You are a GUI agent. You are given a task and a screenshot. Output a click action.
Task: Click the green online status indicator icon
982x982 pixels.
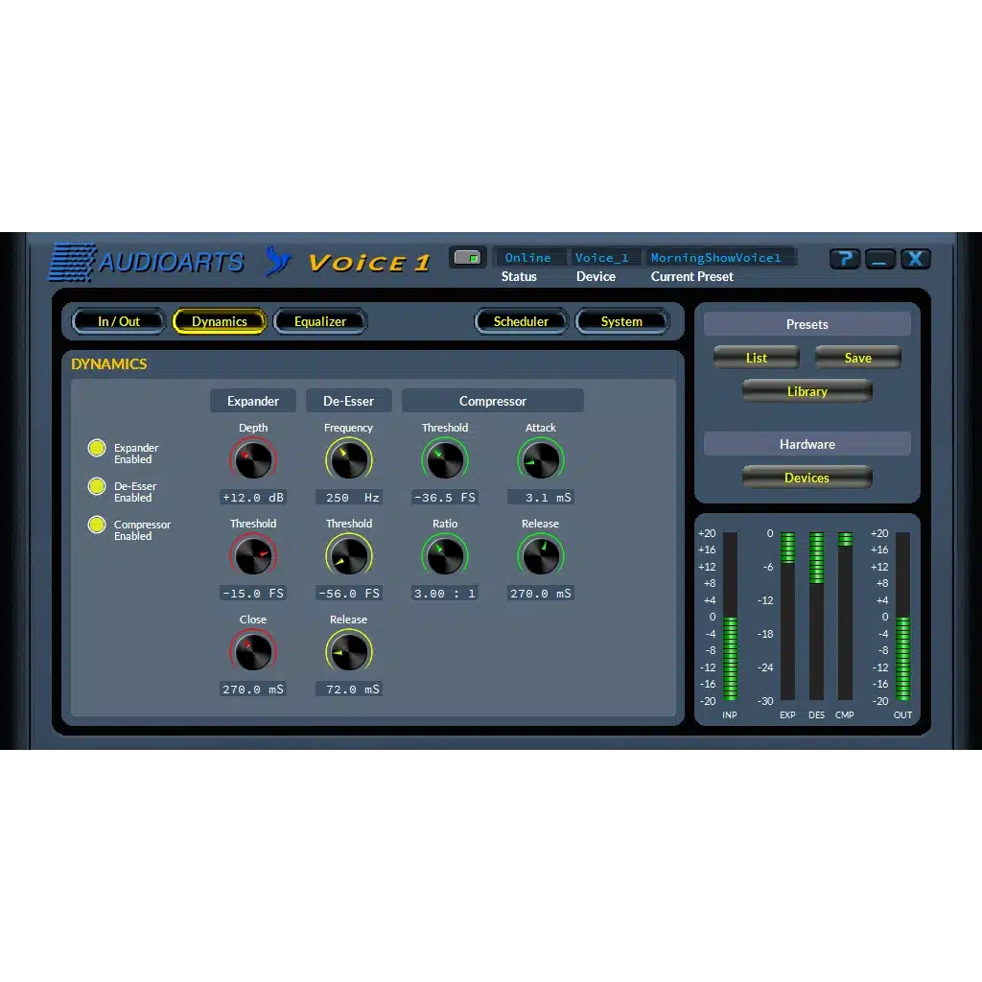(x=468, y=257)
